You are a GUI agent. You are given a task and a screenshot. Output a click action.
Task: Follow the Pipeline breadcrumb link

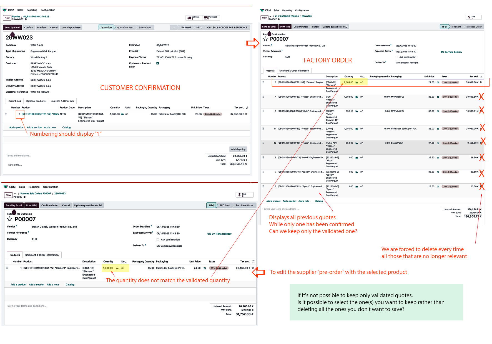[16, 17]
